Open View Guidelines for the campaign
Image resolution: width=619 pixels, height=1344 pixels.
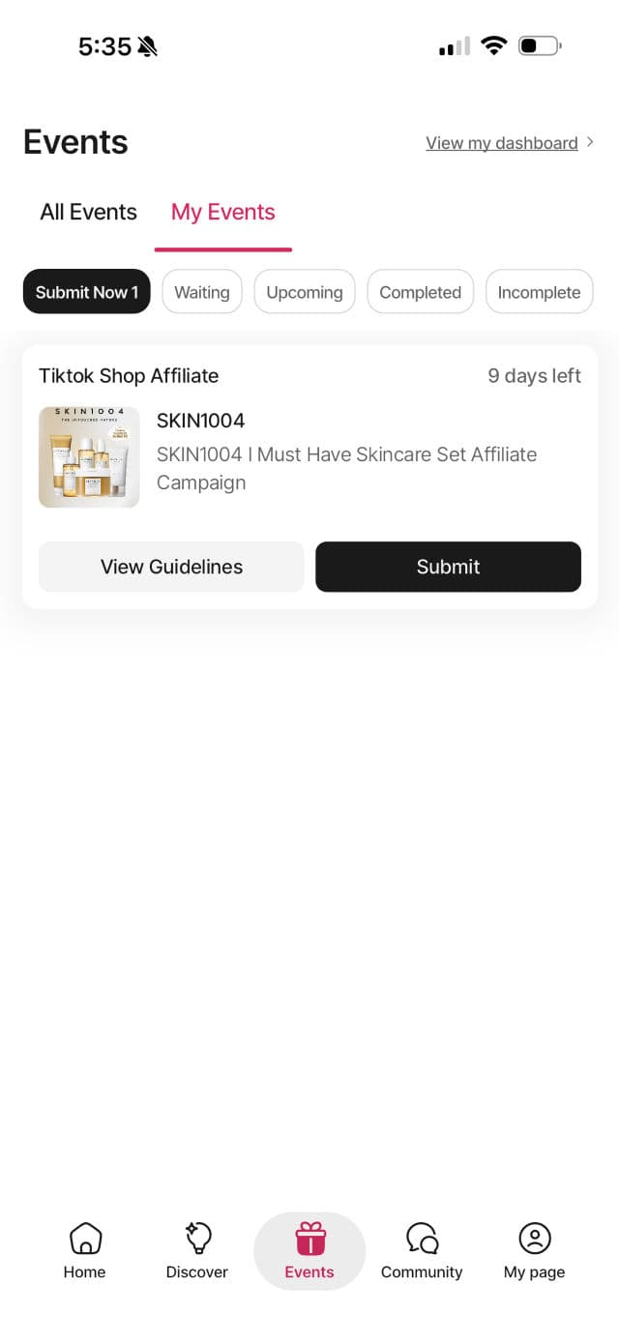171,567
